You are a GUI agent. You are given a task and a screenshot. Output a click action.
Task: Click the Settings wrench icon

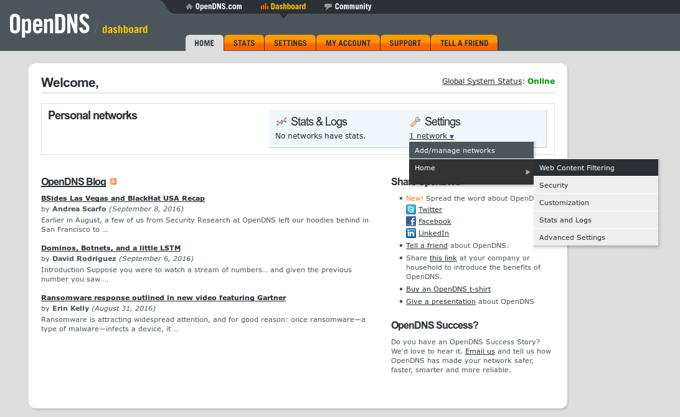point(415,122)
